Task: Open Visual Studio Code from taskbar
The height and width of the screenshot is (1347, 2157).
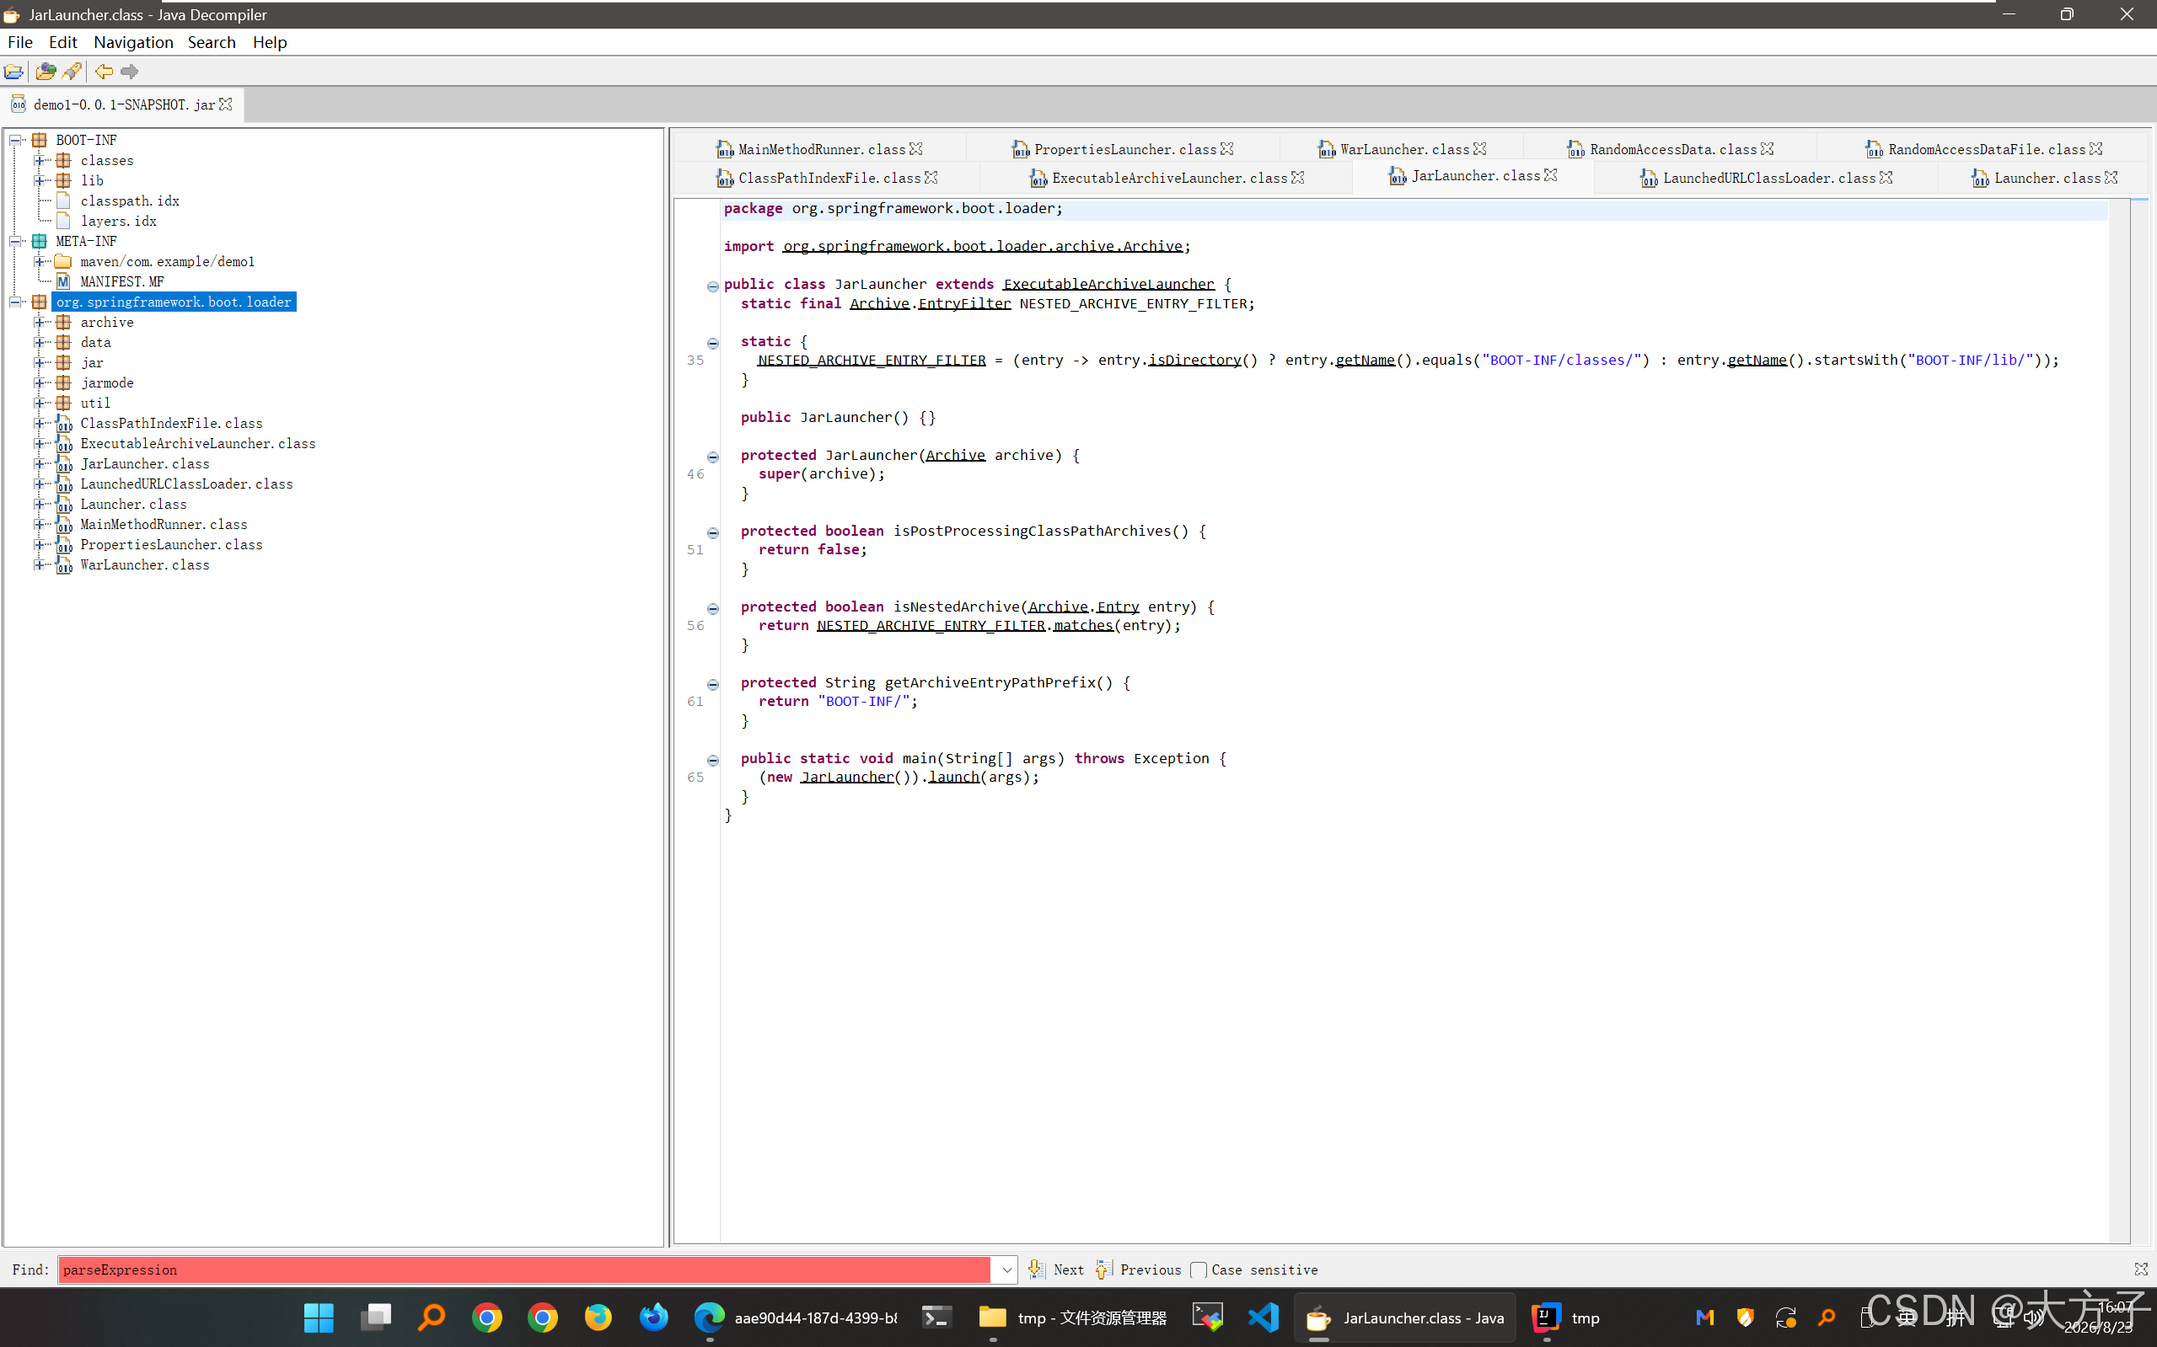Action: tap(1263, 1317)
